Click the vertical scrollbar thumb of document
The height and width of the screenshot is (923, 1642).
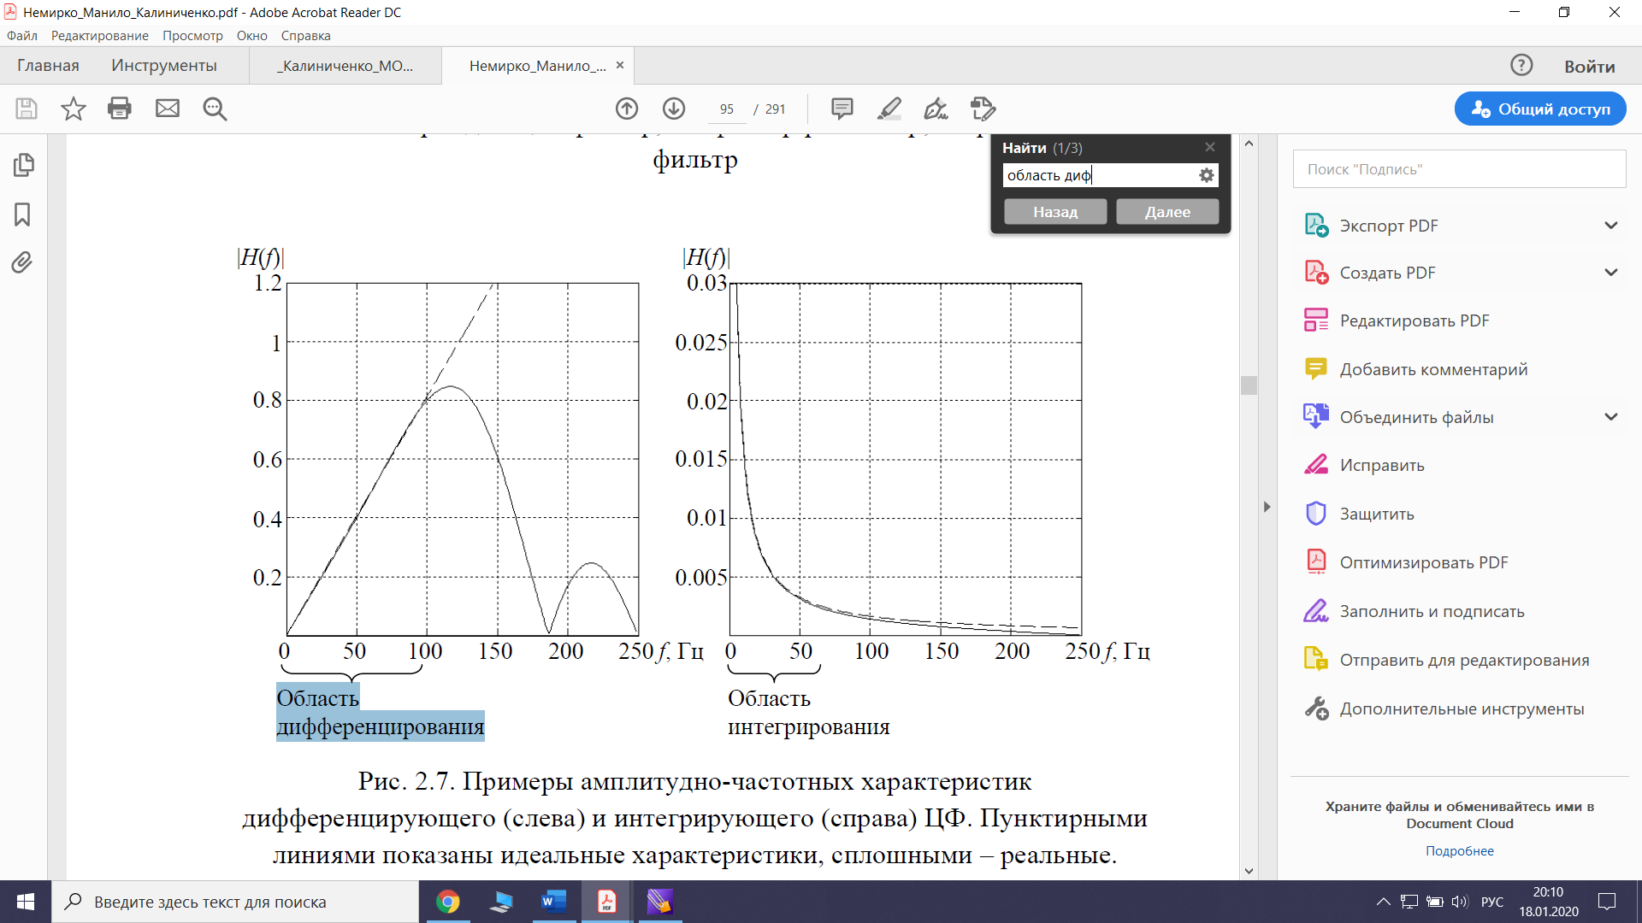pos(1249,385)
